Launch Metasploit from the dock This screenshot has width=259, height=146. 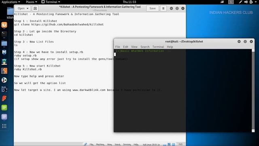tap(4, 52)
